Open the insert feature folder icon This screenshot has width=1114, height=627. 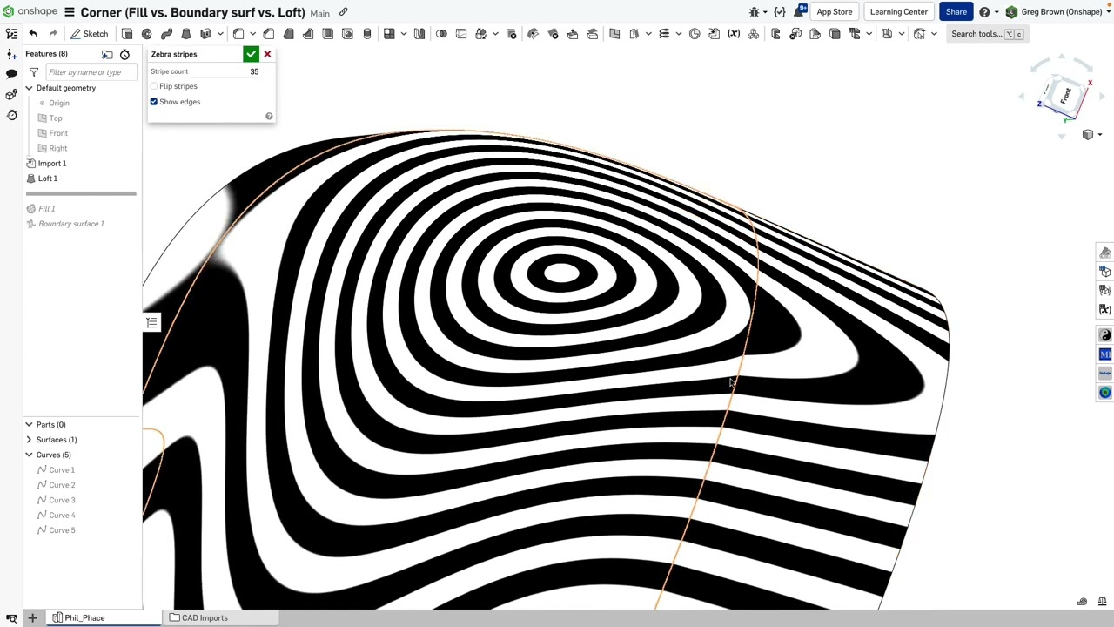(x=107, y=54)
